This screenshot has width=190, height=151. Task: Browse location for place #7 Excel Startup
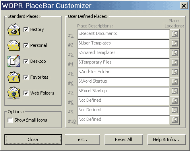pyautogui.click(x=174, y=91)
